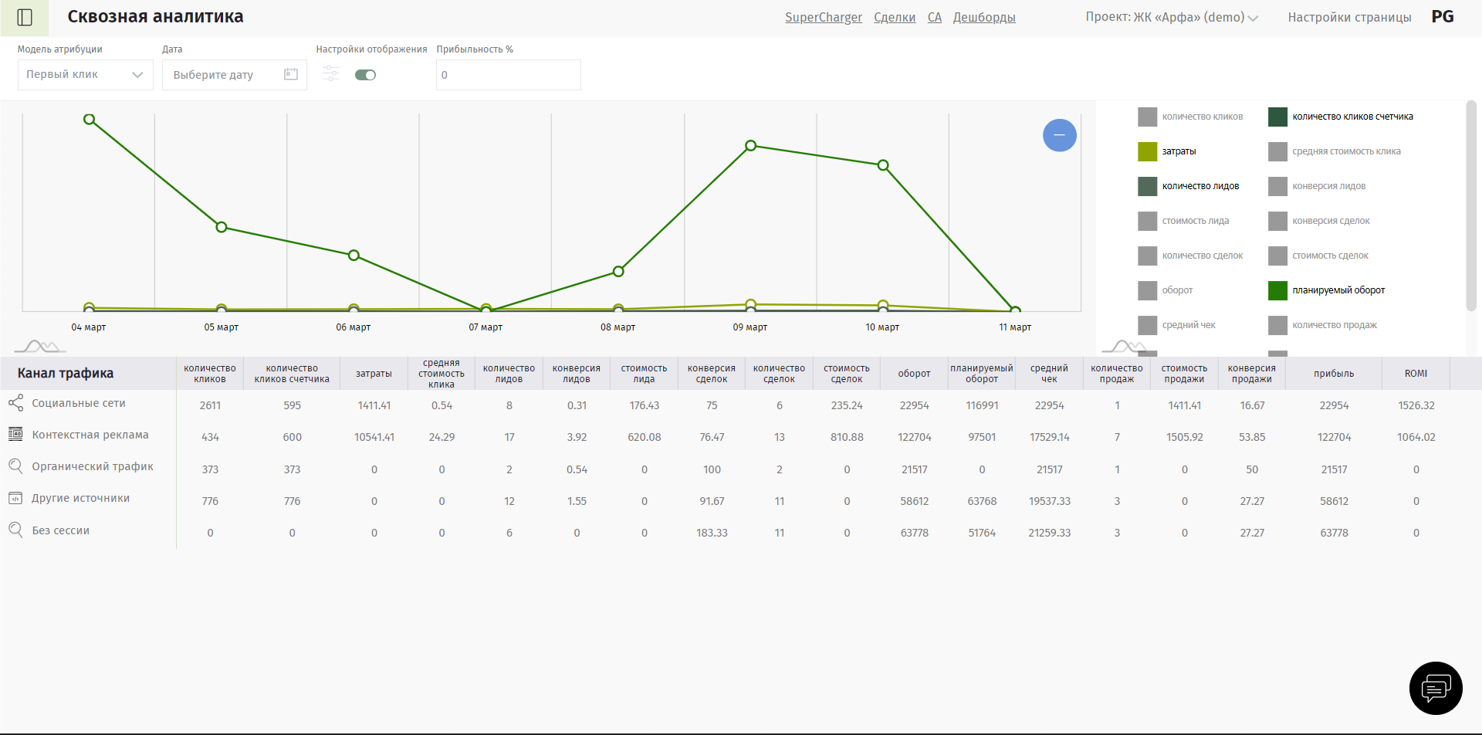The width and height of the screenshot is (1482, 735).
Task: Click the Без сессии search icon
Action: pyautogui.click(x=15, y=530)
